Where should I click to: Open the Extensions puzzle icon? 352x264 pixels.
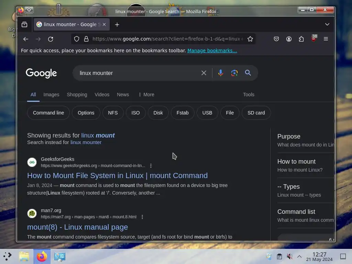coord(301,39)
